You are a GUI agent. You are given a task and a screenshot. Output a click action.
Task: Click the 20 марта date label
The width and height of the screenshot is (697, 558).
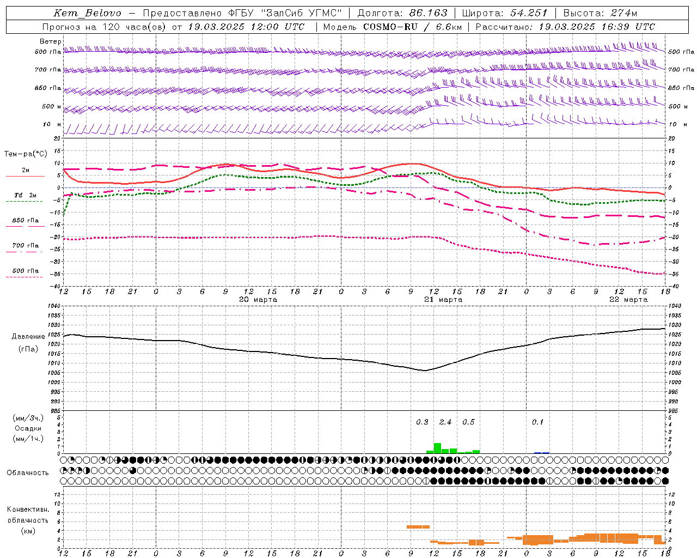tap(258, 300)
